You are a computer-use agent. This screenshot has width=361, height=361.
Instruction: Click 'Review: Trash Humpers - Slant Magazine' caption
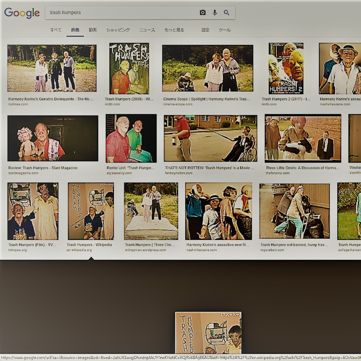pyautogui.click(x=43, y=168)
